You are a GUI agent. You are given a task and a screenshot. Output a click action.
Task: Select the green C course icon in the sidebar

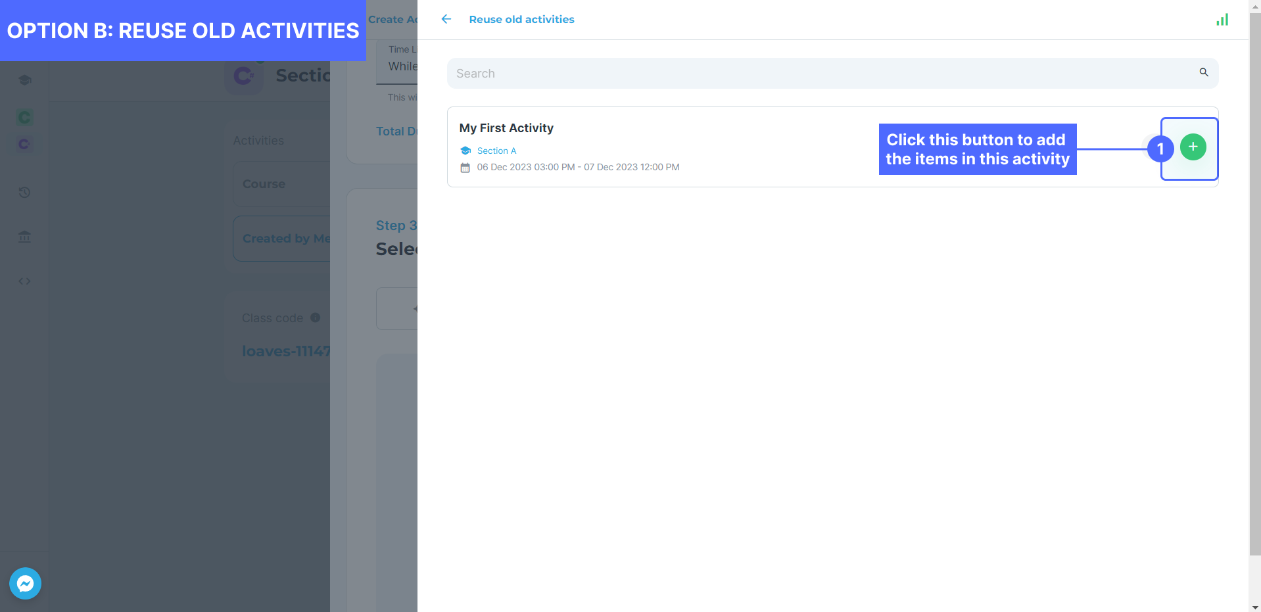pyautogui.click(x=24, y=118)
